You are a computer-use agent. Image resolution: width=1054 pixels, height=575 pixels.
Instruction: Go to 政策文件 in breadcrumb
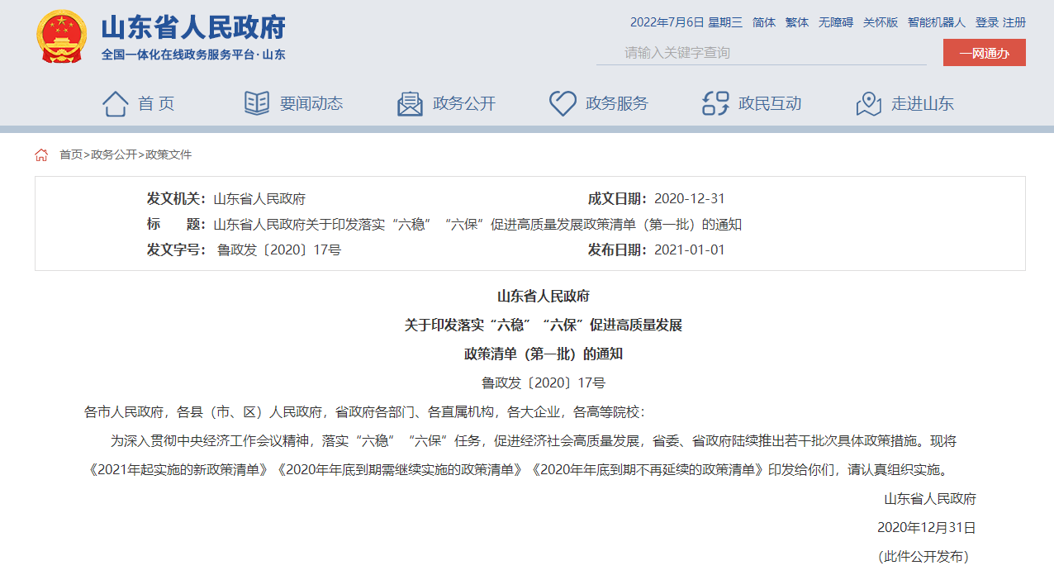169,154
